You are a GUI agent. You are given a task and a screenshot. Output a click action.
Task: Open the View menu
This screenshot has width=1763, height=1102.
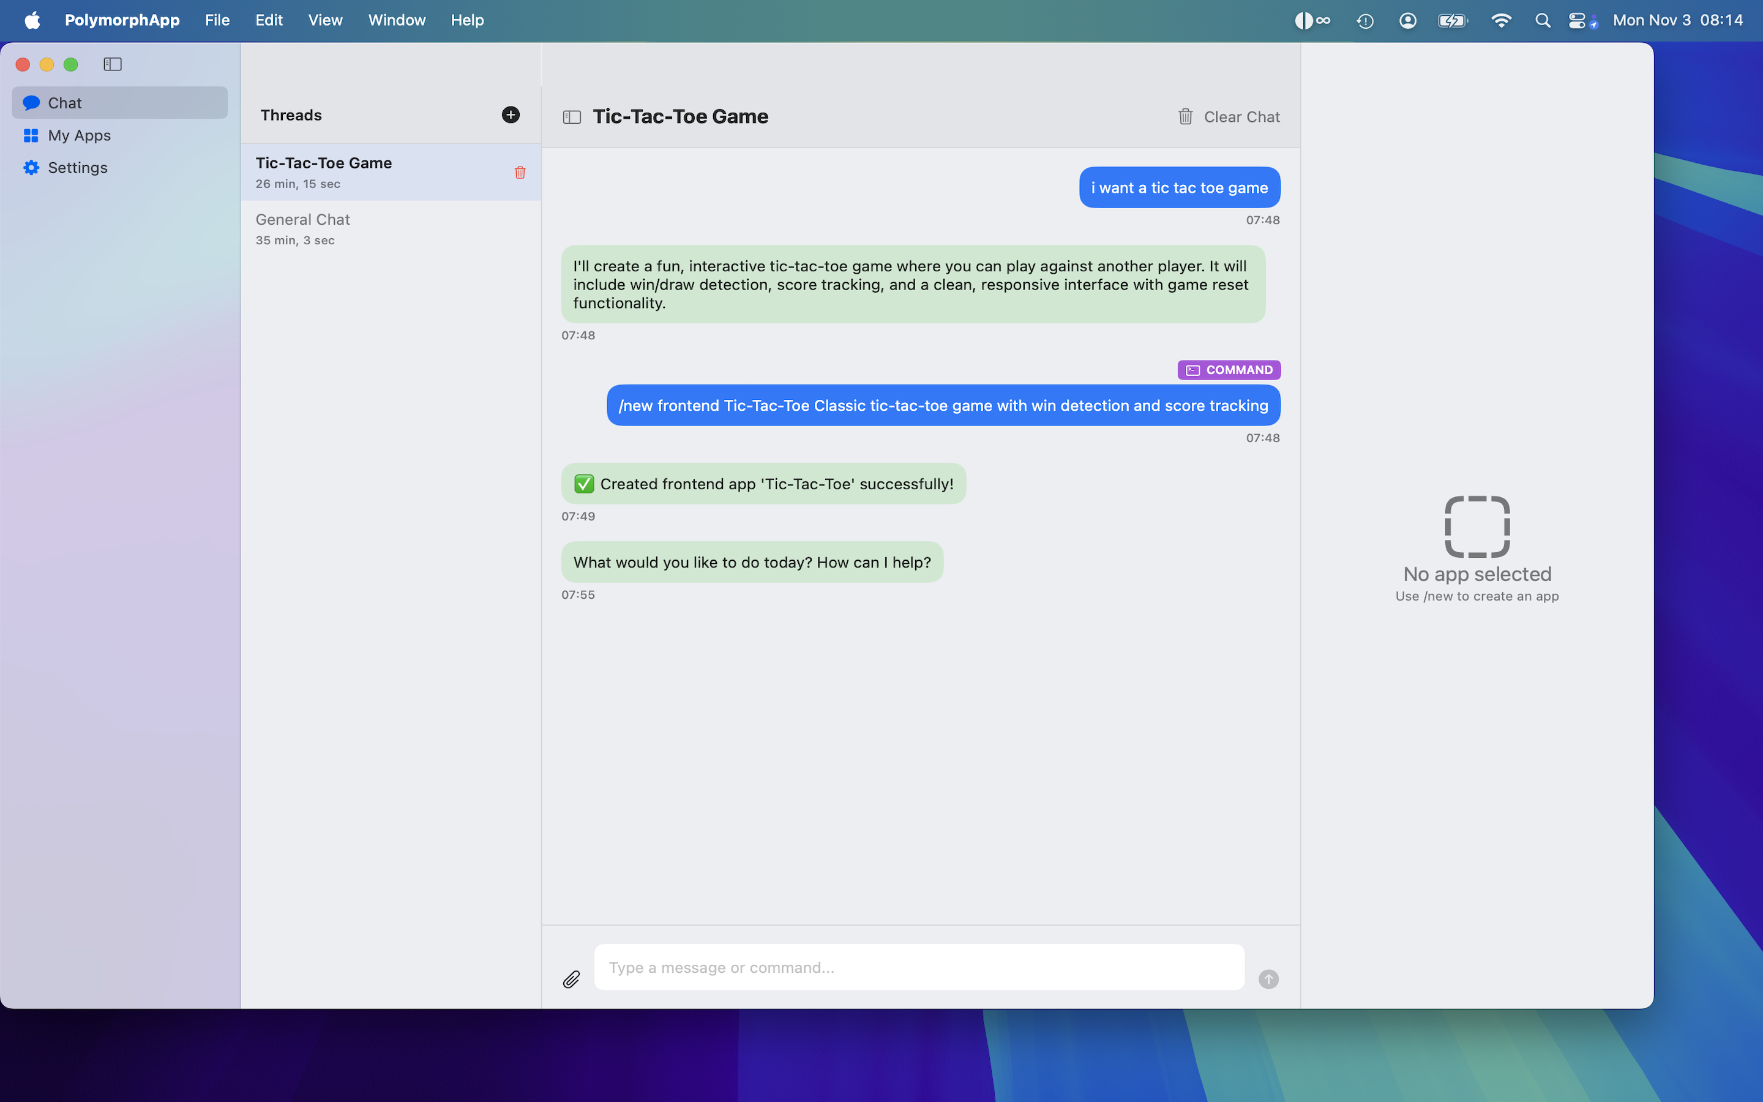pyautogui.click(x=325, y=20)
